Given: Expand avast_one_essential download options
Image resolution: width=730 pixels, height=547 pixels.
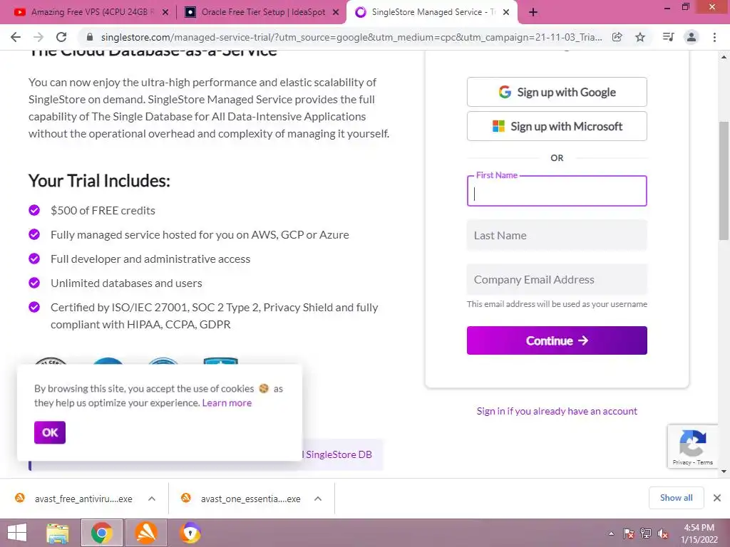Looking at the screenshot, I should (318, 499).
